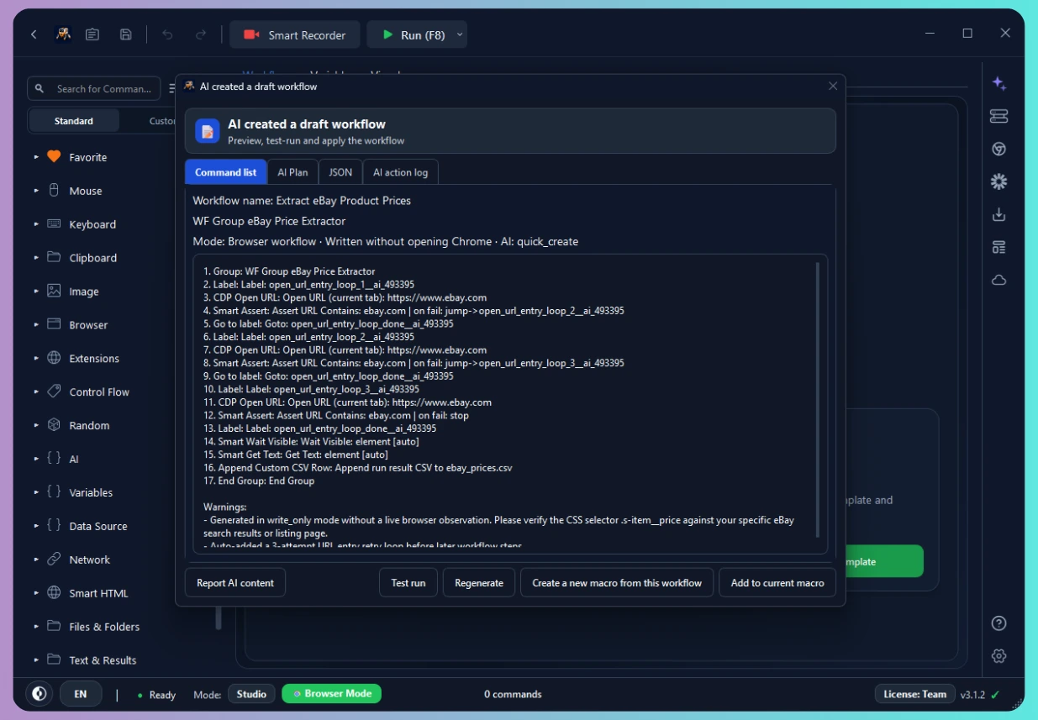Click the Smart HTML globe icon
The width and height of the screenshot is (1038, 720).
point(54,593)
